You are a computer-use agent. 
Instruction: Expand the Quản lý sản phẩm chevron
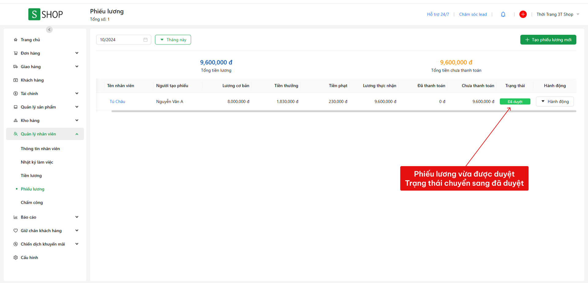[x=77, y=107]
